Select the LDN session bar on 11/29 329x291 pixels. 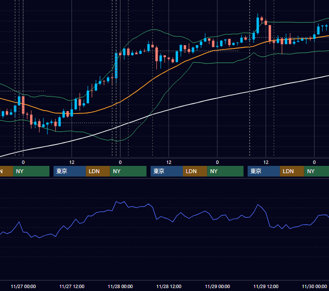coord(292,171)
